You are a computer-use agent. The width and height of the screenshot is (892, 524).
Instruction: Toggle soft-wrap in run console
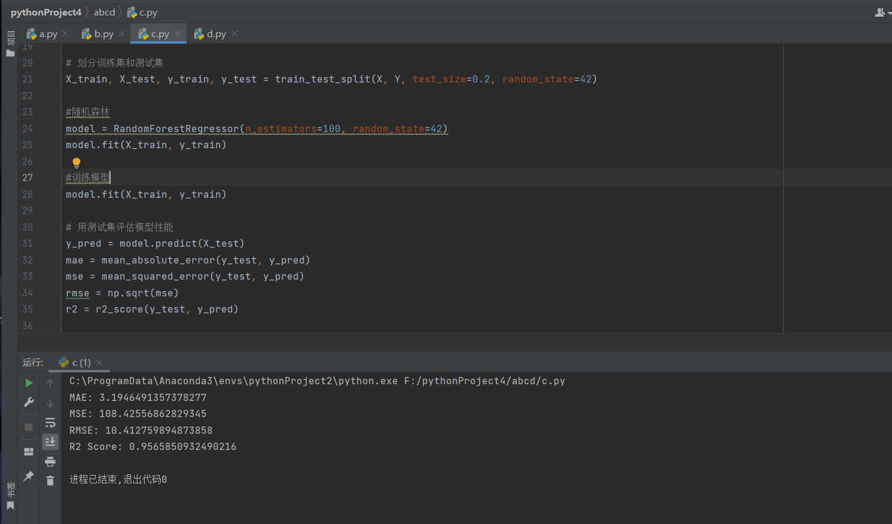tap(50, 422)
